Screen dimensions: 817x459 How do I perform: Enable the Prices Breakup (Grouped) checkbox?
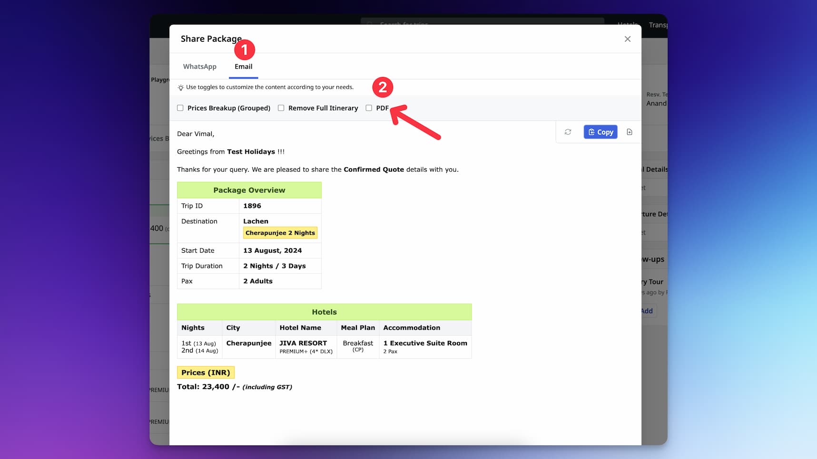180,108
